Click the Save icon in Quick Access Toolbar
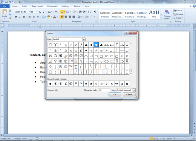This screenshot has height=141, width=196. pos(6,2)
